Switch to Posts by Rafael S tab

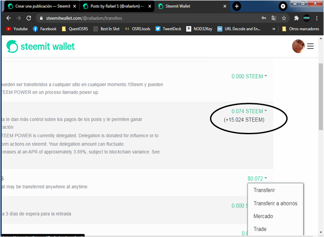(x=117, y=6)
